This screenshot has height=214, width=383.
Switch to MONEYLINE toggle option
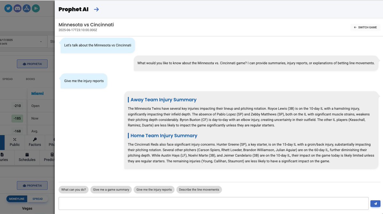(x=17, y=199)
